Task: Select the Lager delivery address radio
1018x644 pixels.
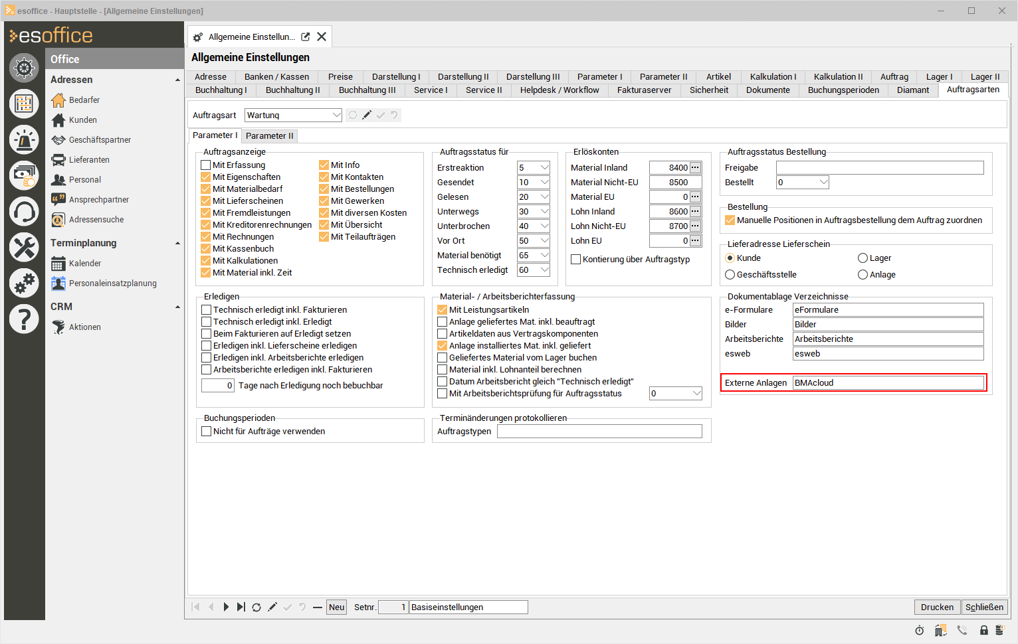Action: pyautogui.click(x=863, y=258)
